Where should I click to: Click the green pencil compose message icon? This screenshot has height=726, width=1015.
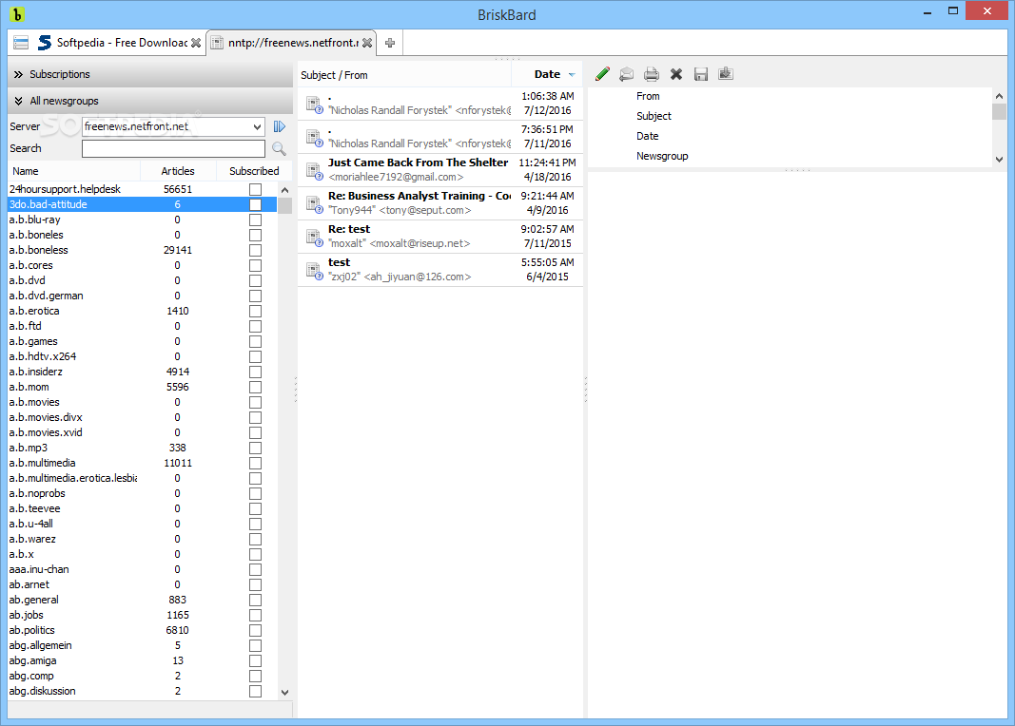pyautogui.click(x=602, y=74)
